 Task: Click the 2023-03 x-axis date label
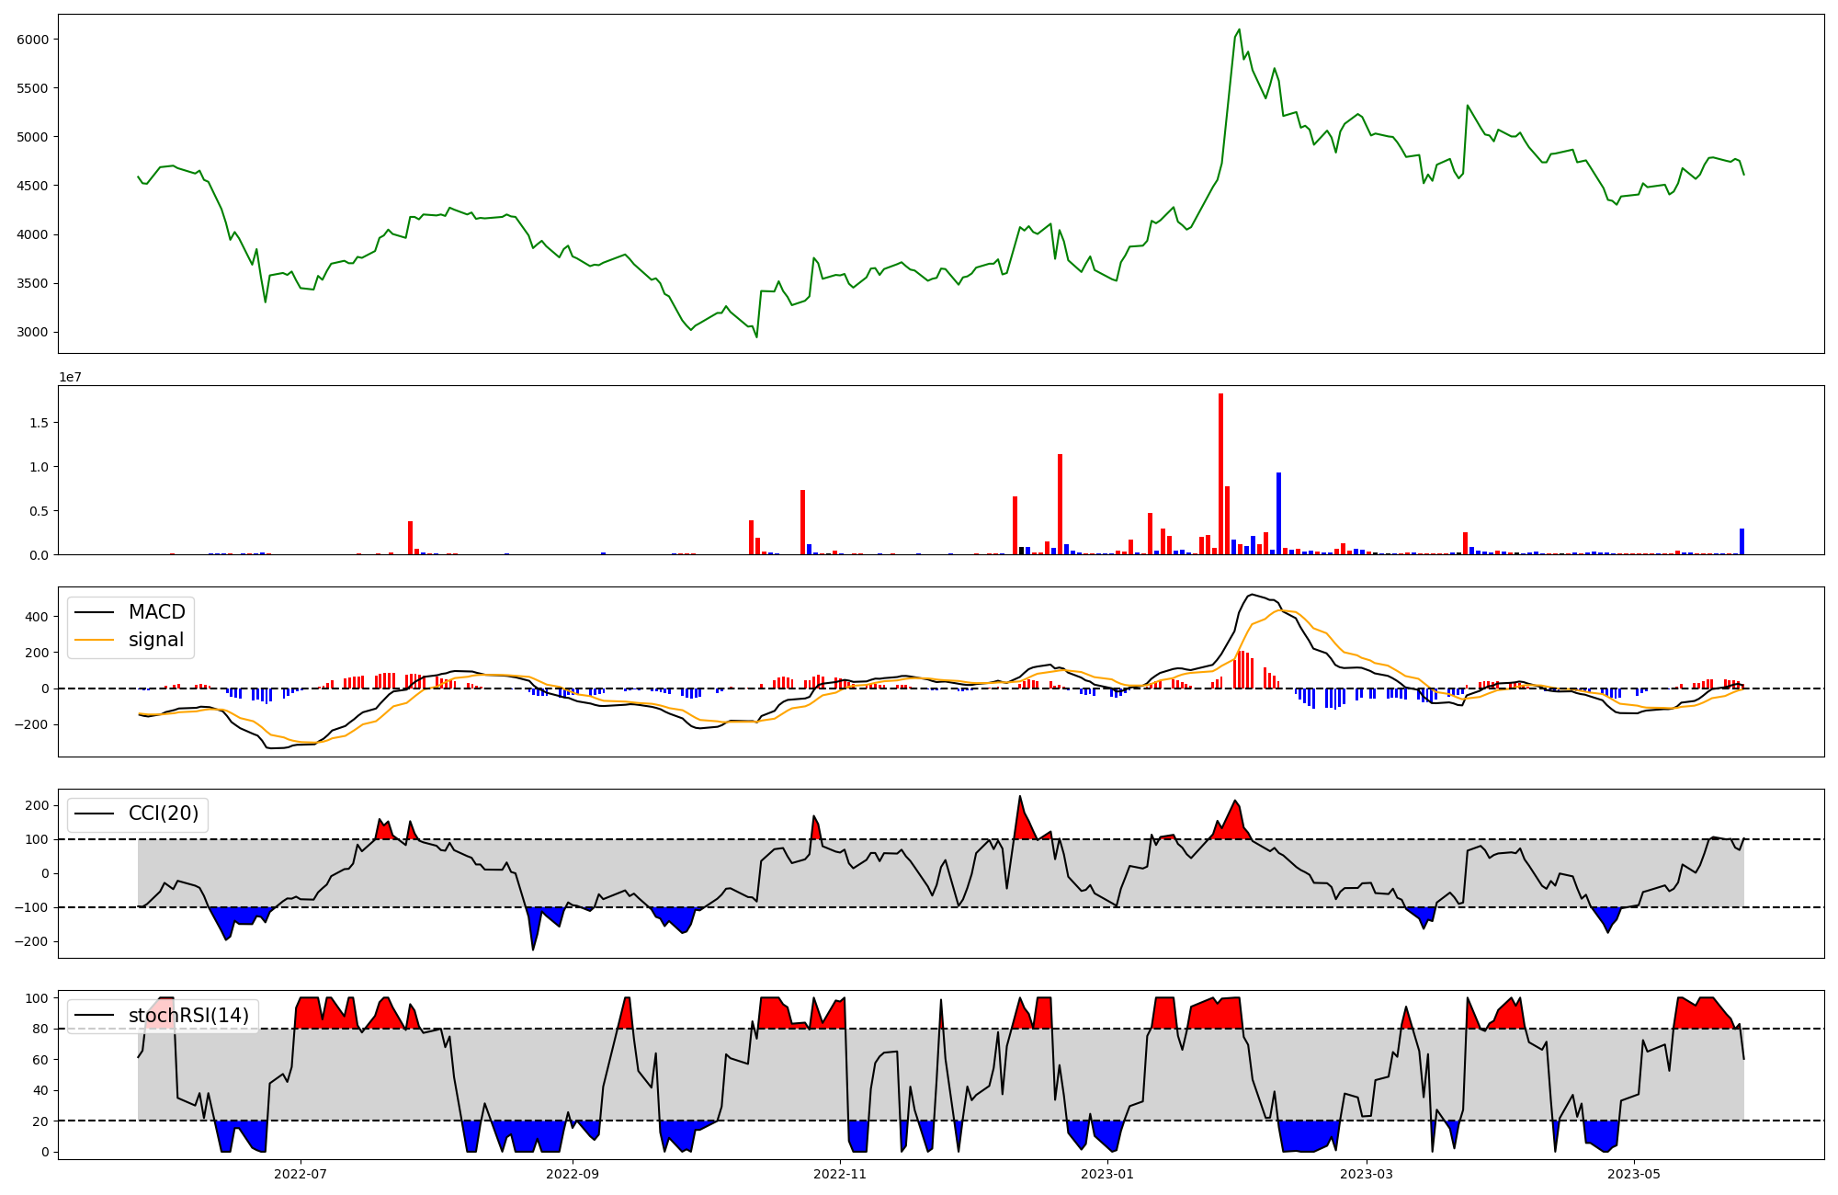(x=1367, y=1174)
